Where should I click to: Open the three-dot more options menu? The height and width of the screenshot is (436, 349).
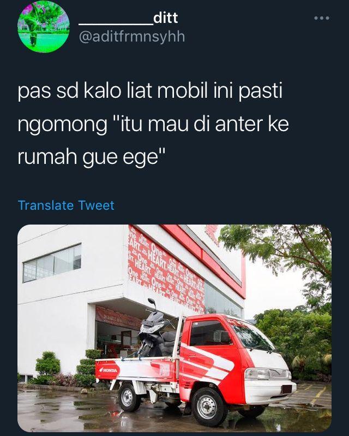point(322,18)
